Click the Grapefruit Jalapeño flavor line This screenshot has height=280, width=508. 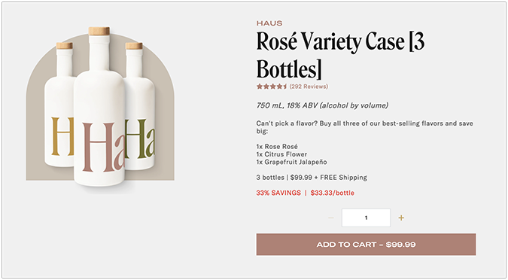click(291, 162)
